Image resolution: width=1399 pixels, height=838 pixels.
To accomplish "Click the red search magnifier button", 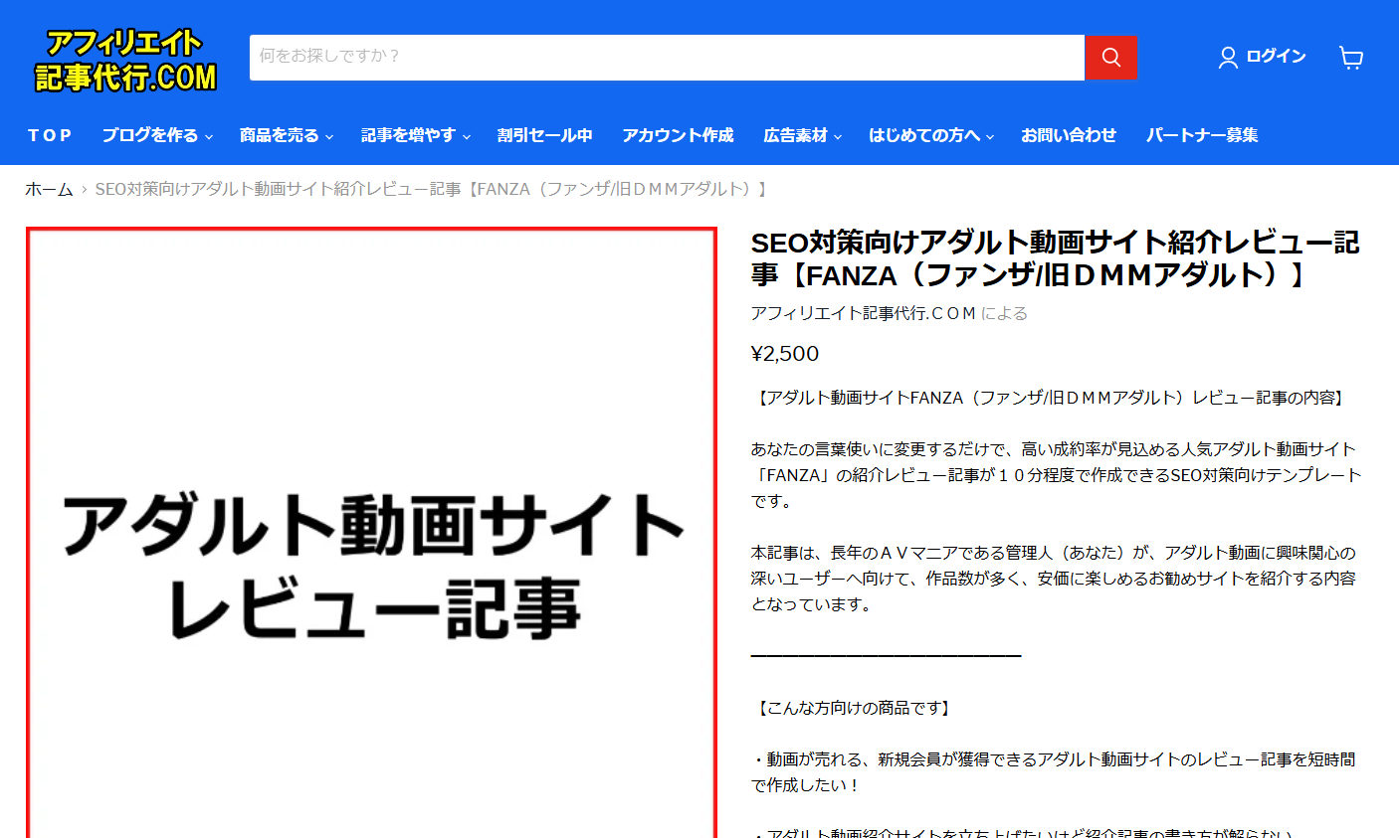I will tap(1110, 58).
